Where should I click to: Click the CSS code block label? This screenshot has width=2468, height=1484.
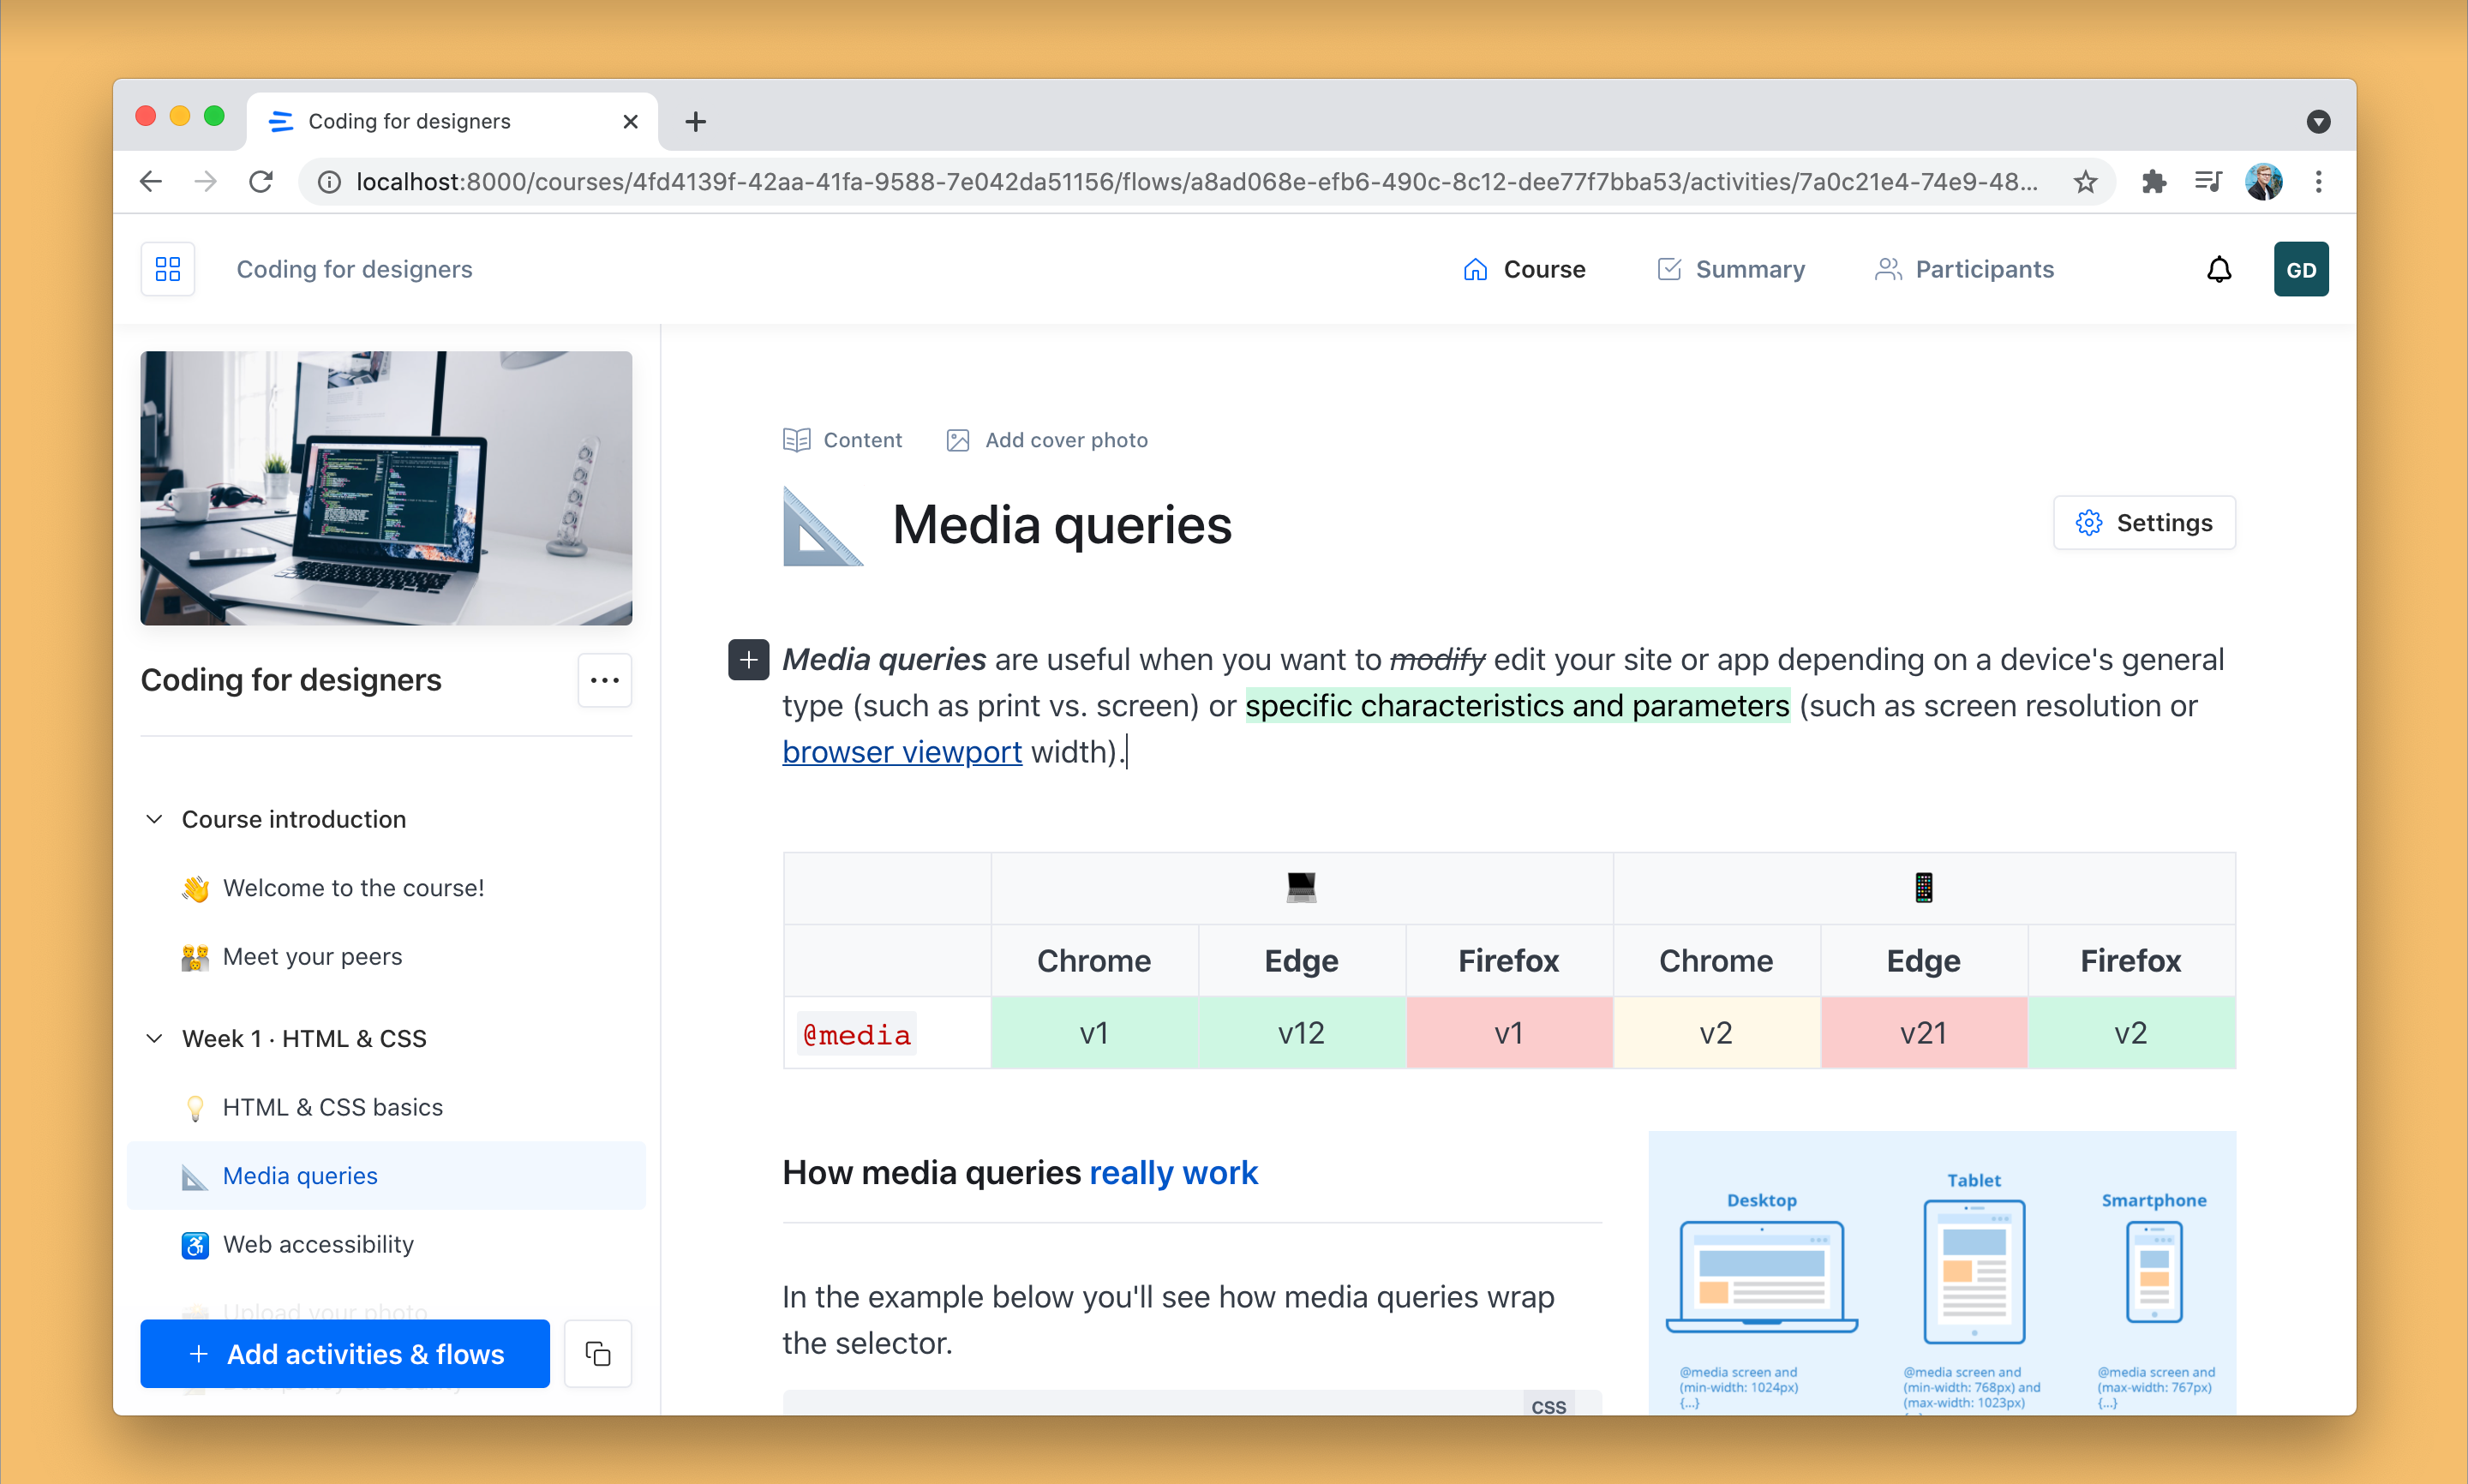point(1548,1405)
